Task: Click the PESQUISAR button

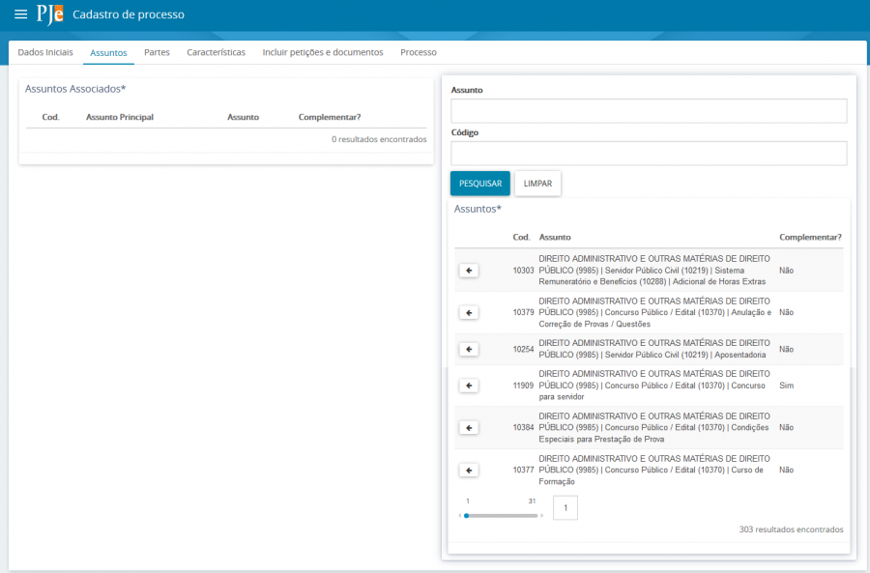Action: coord(480,184)
